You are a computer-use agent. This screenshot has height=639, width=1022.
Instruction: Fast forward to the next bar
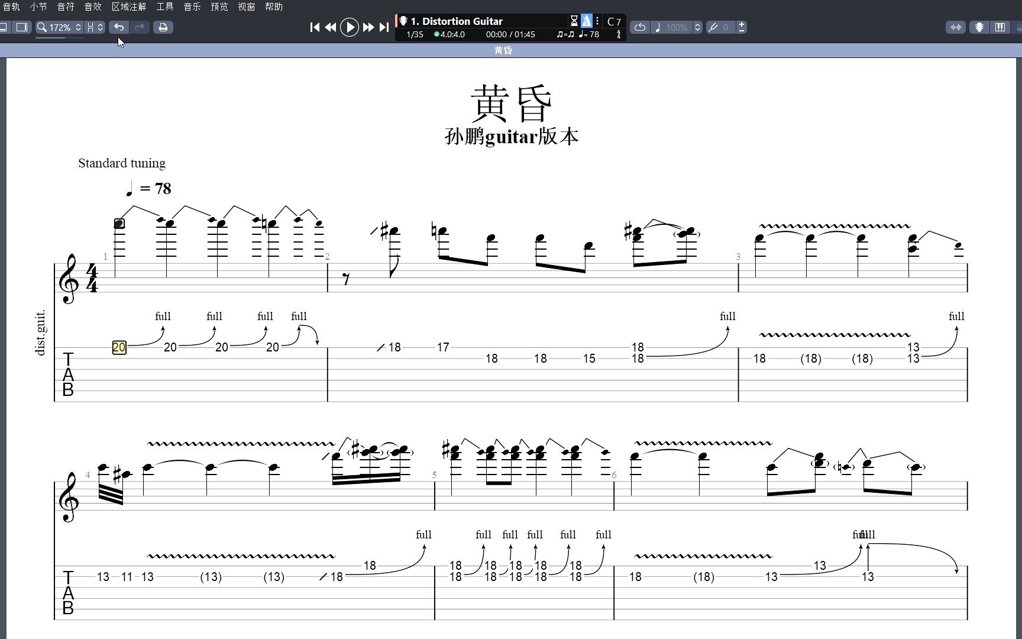368,27
